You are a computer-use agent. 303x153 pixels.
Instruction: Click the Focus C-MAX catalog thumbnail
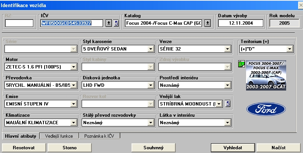[266, 76]
